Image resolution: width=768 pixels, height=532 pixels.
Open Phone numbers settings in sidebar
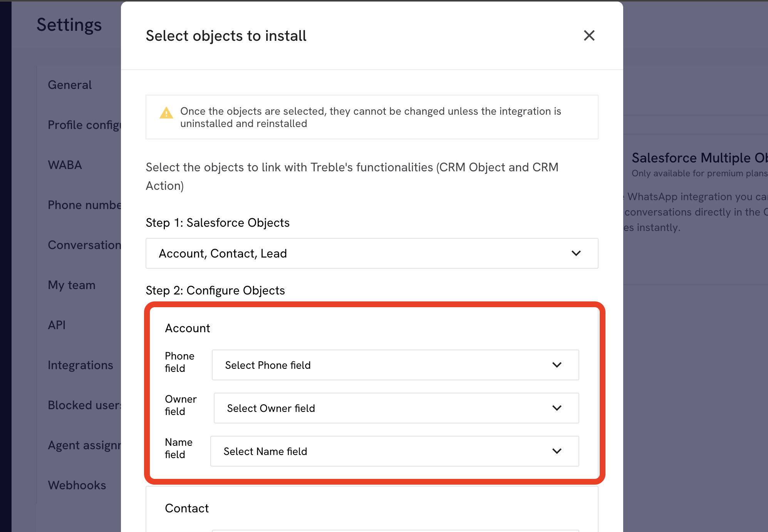point(84,205)
